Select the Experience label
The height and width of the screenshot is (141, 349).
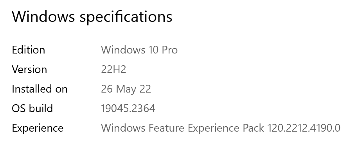click(38, 129)
